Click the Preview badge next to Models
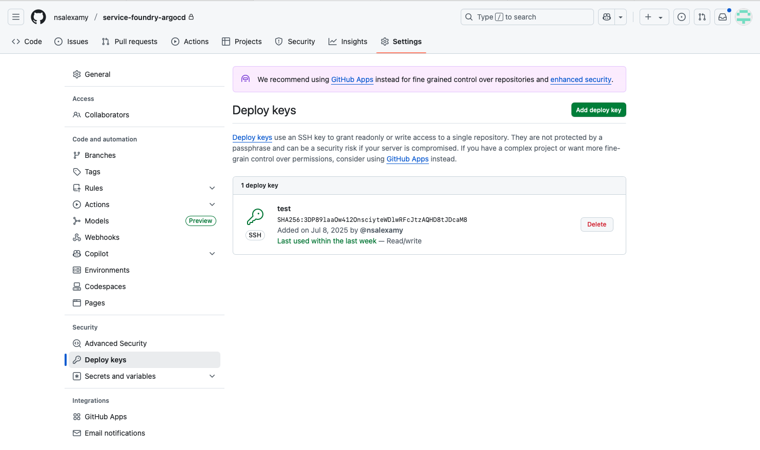Image resolution: width=760 pixels, height=450 pixels. coord(200,221)
